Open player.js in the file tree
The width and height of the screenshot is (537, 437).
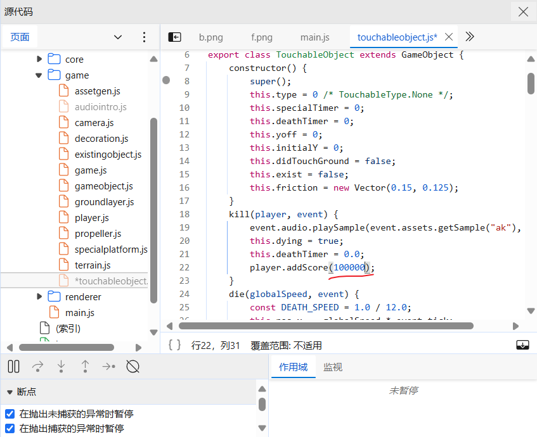[91, 218]
